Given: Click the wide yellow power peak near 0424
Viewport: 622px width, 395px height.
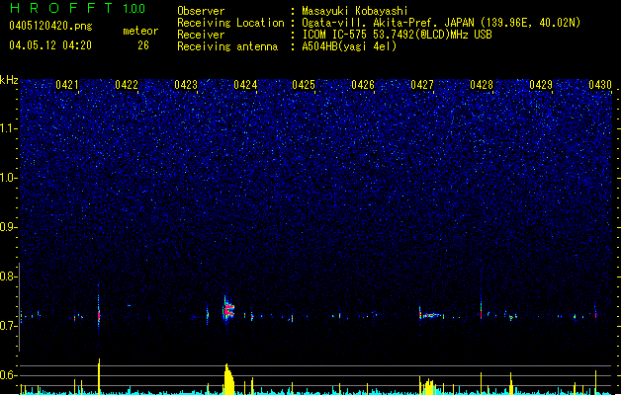Looking at the screenshot, I should point(228,379).
